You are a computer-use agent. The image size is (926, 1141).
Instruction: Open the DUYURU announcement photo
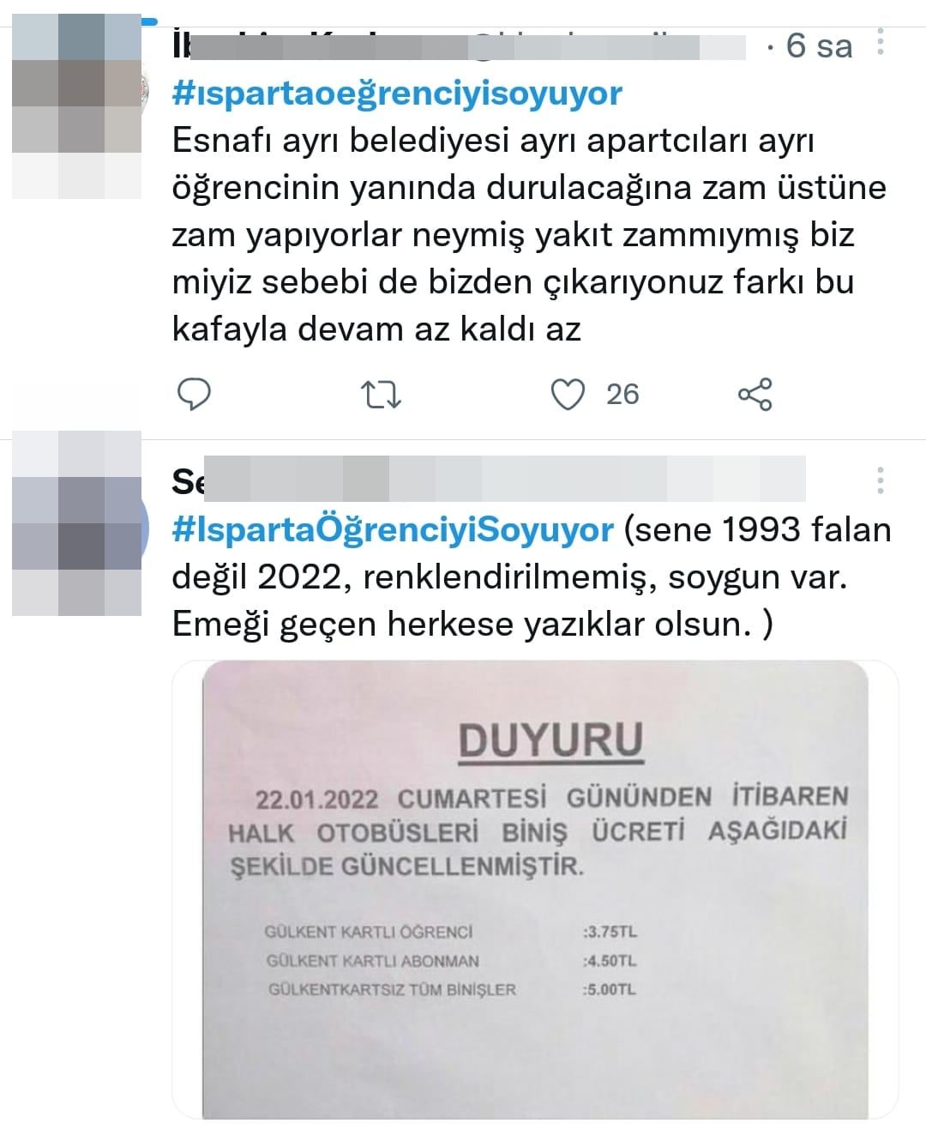(x=536, y=890)
